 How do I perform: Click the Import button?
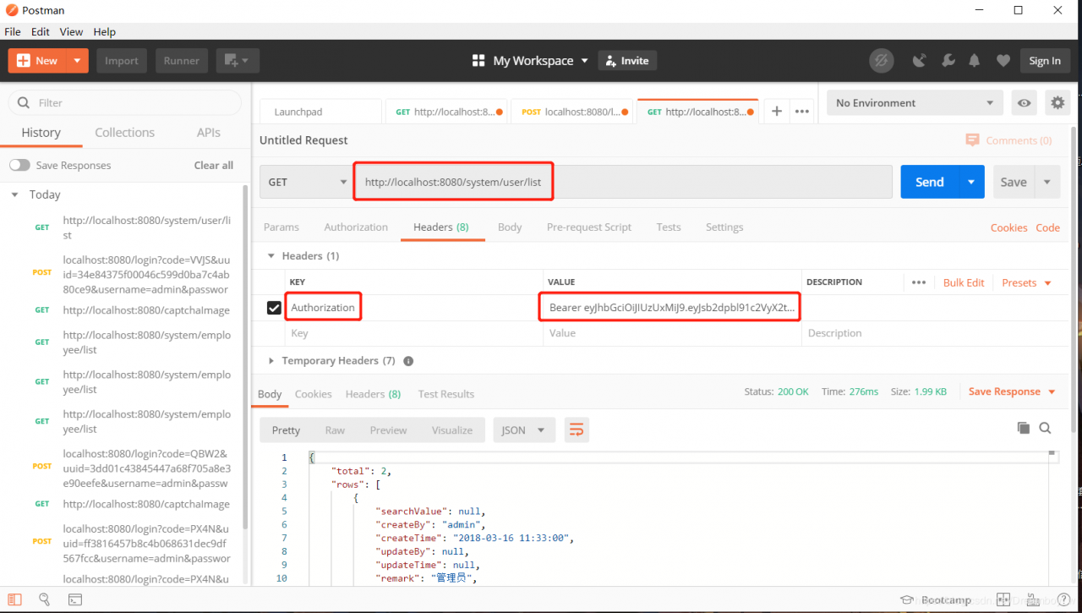pyautogui.click(x=122, y=61)
